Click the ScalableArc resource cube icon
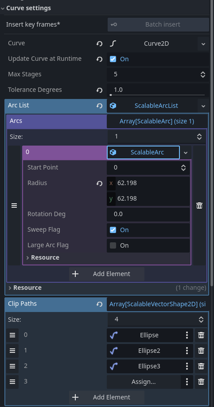 pos(113,152)
